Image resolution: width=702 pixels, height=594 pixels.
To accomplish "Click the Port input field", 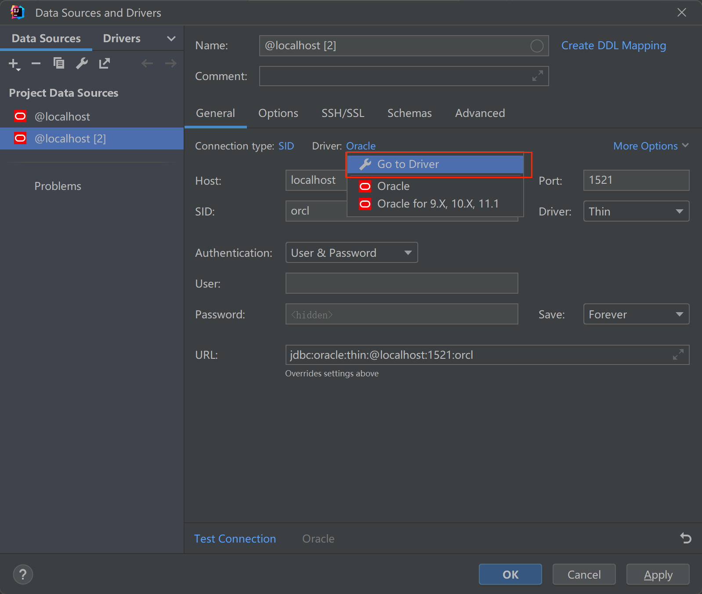I will point(636,180).
